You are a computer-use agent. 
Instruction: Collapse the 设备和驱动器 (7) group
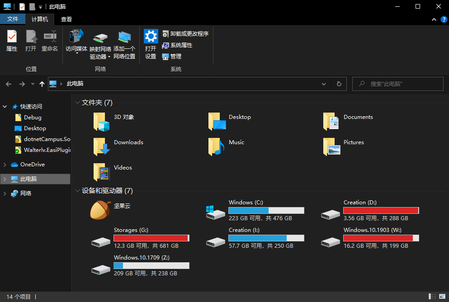pos(77,191)
